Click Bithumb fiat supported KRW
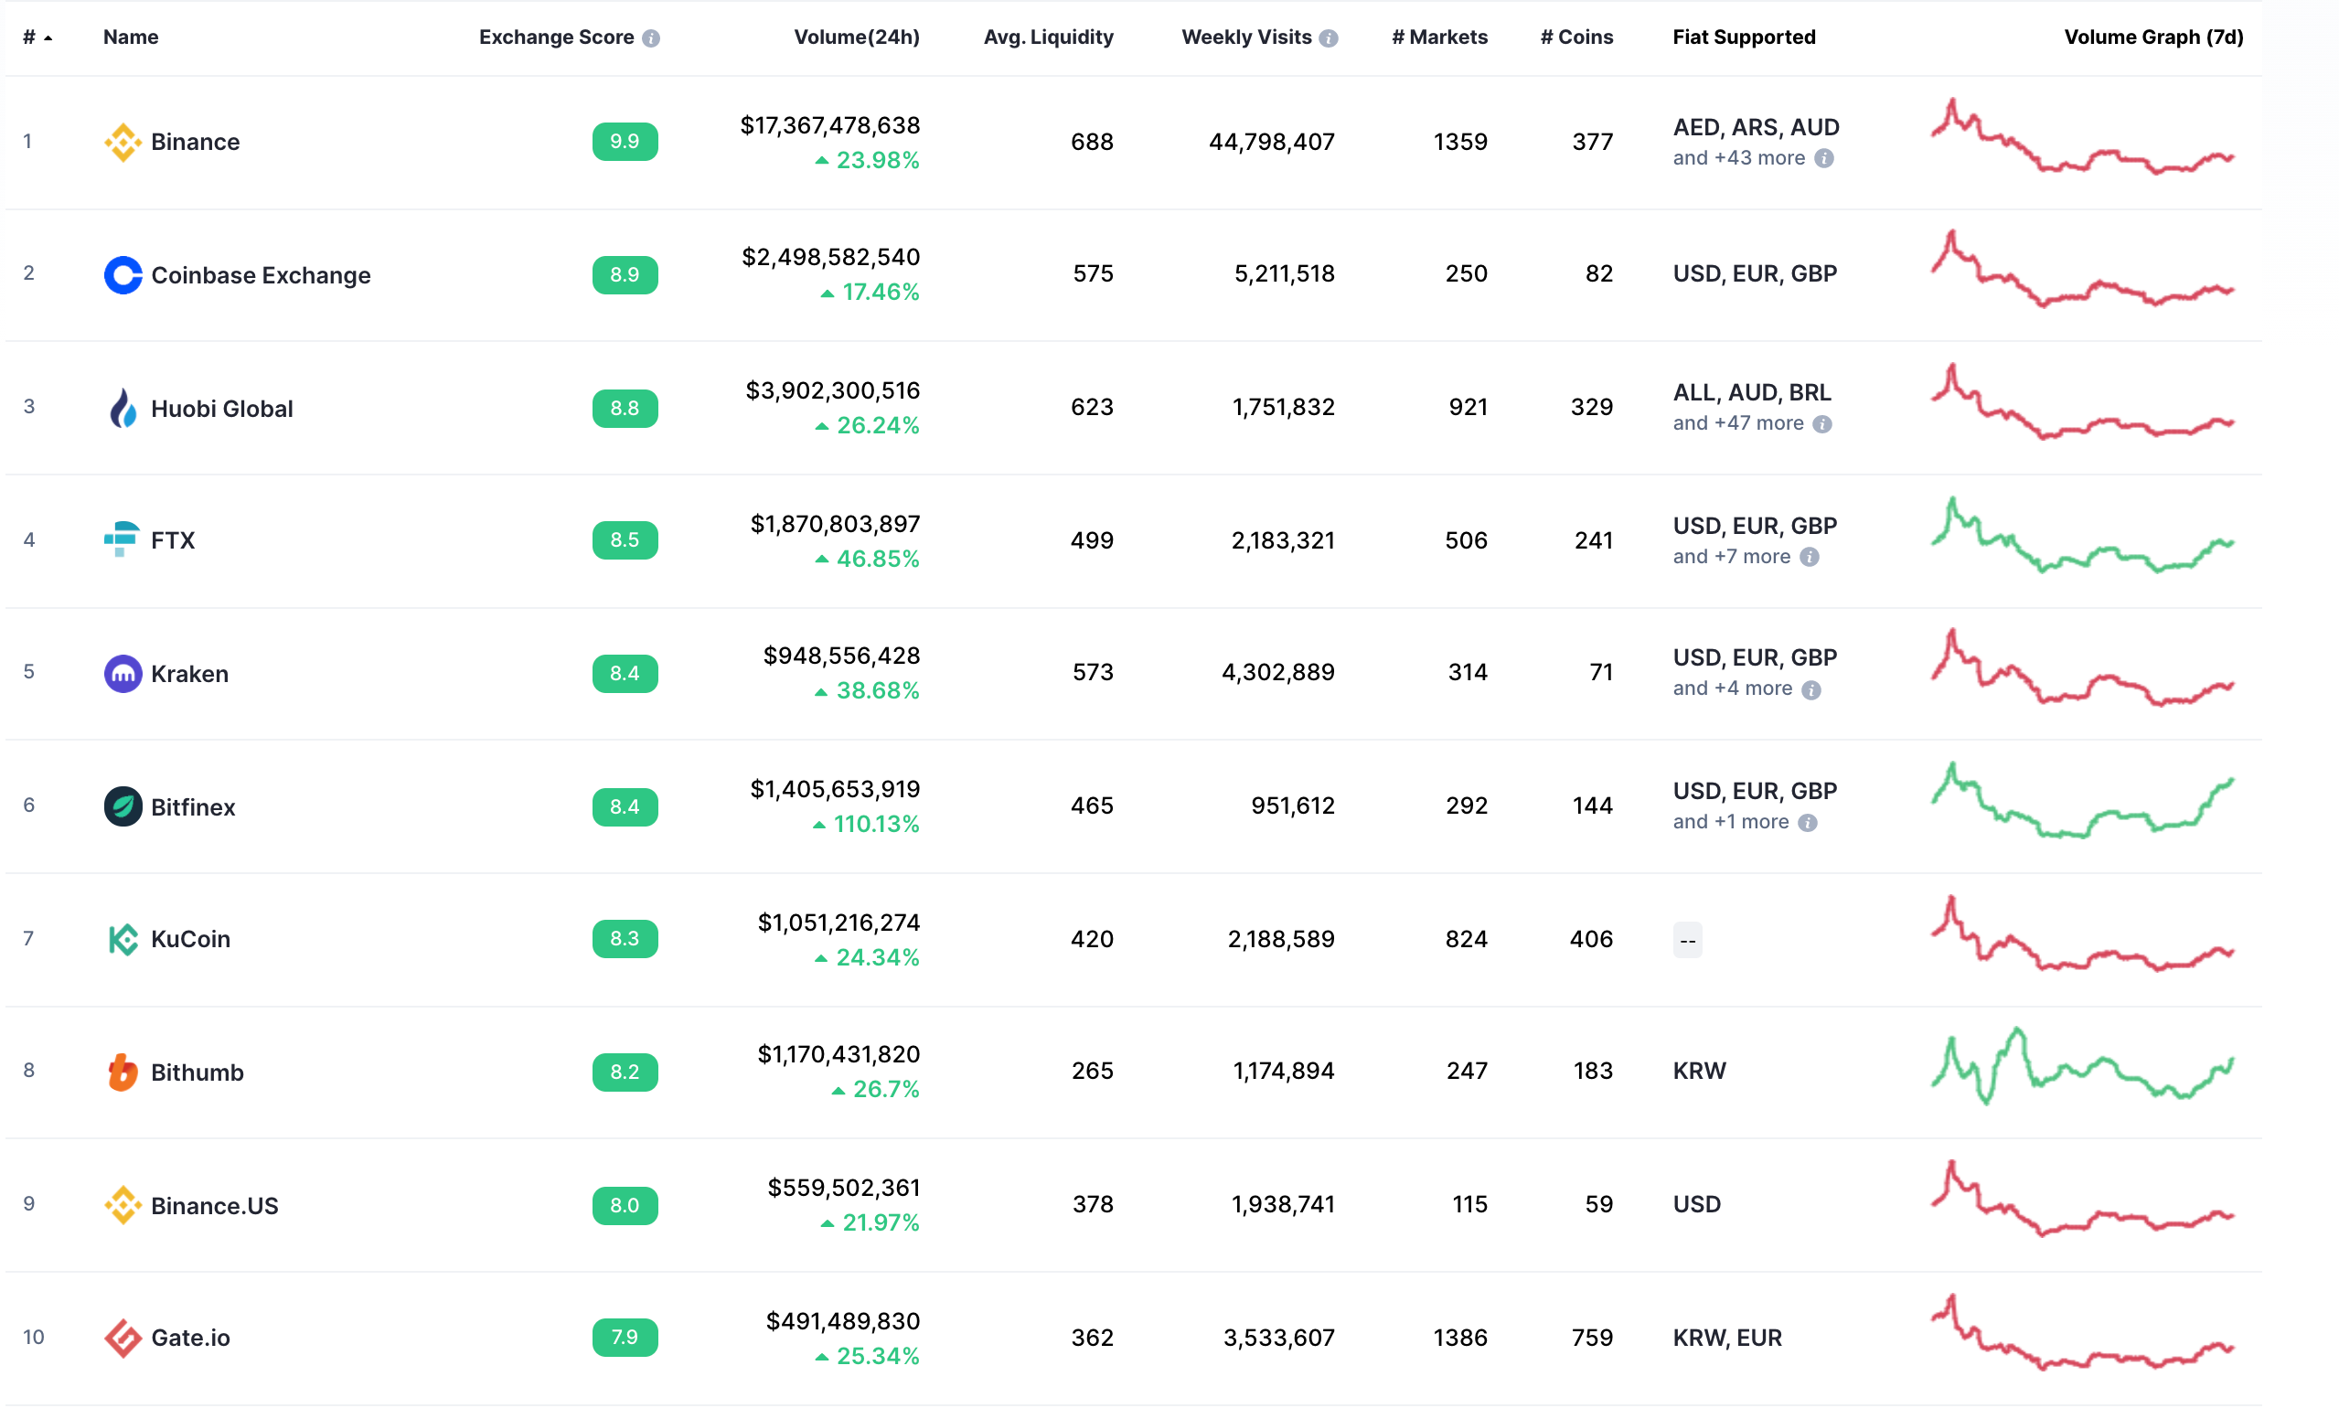Image resolution: width=2339 pixels, height=1419 pixels. click(x=1699, y=1072)
